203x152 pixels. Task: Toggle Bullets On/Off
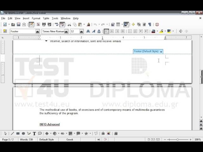(135, 31)
